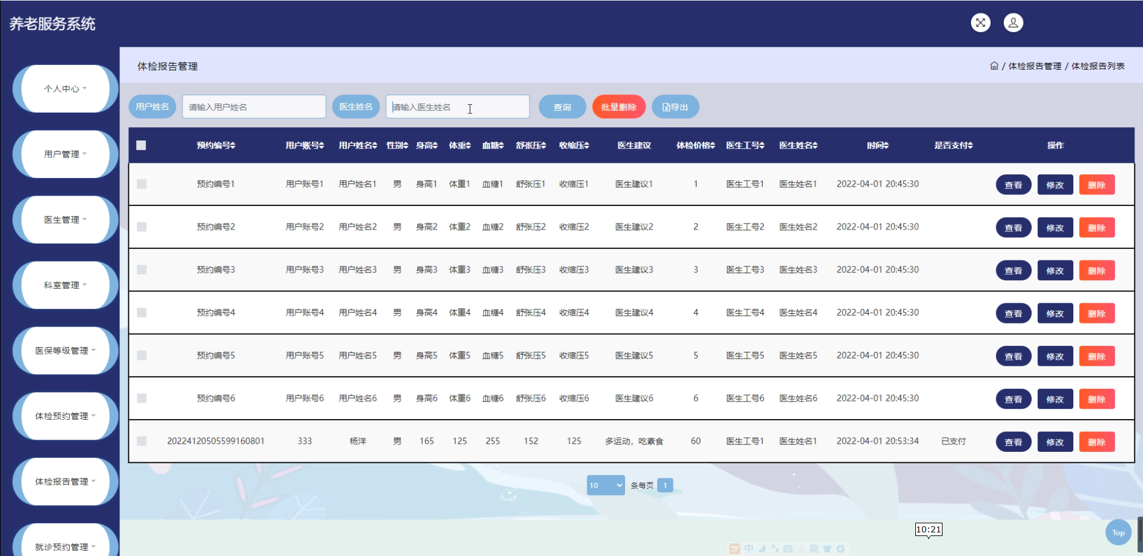The image size is (1143, 556).
Task: Check the row checkbox for 预约编号6
Action: (x=142, y=399)
